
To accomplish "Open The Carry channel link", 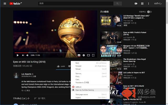I will coord(127,20).
